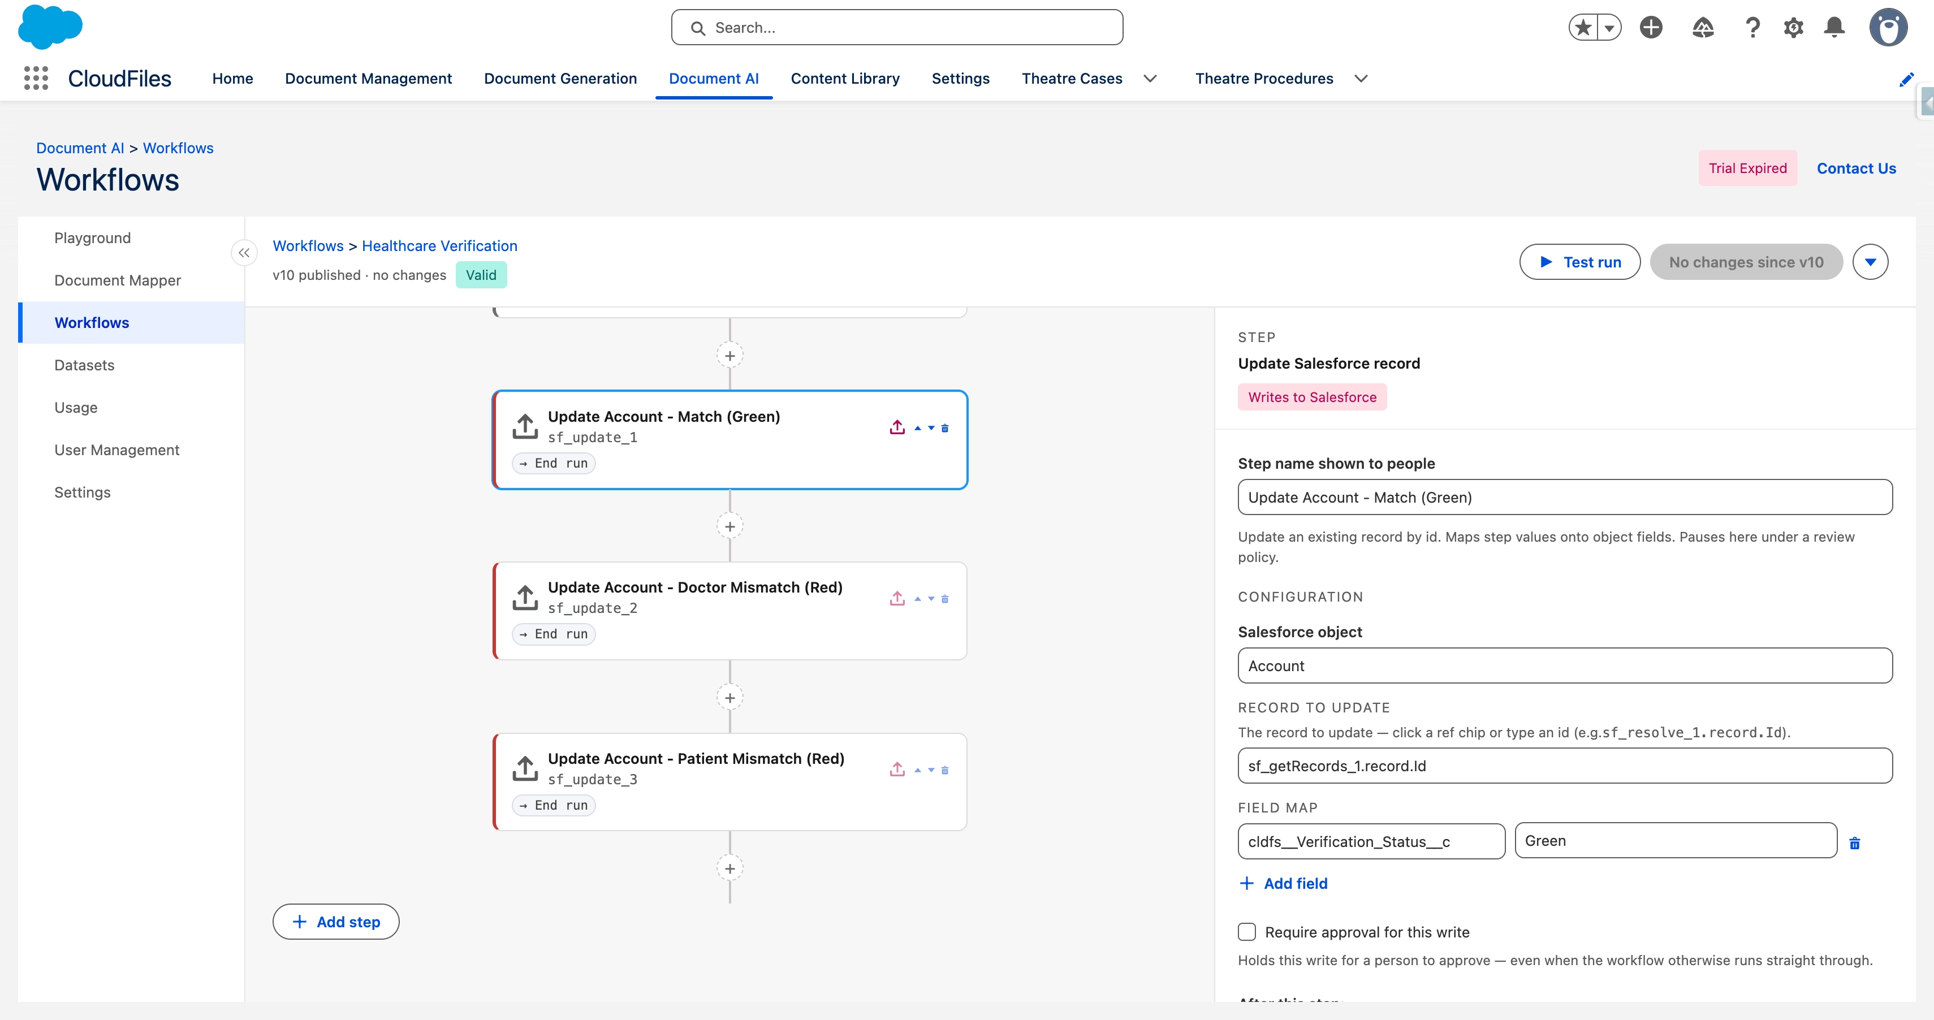Follow the Healthcare Verification breadcrumb link
Image resolution: width=1934 pixels, height=1020 pixels.
(439, 245)
